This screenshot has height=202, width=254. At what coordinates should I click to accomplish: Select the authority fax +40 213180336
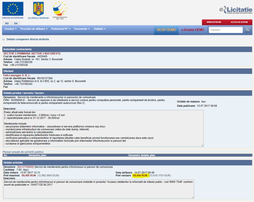tap(19, 65)
